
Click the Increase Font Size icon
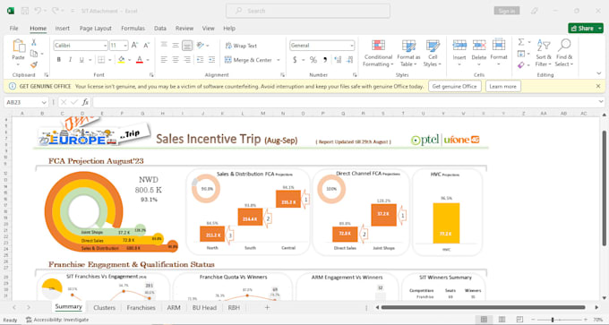[134, 46]
